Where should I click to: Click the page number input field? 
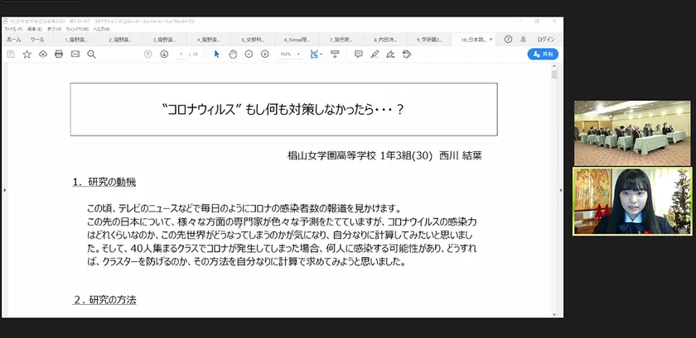(180, 54)
